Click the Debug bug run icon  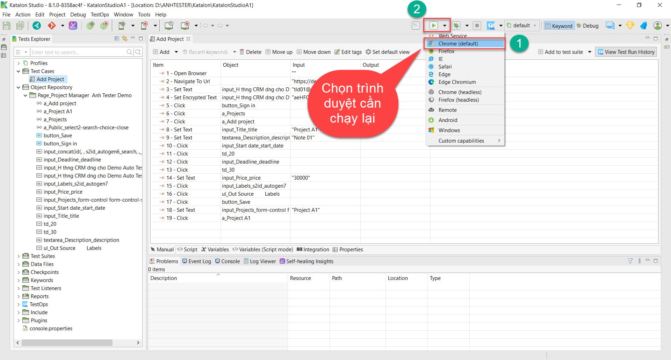coord(456,26)
